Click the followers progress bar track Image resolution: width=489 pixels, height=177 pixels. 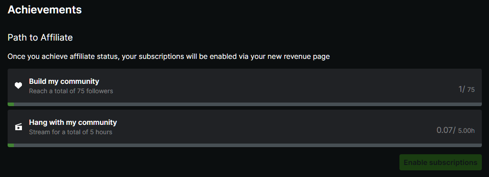point(244,104)
